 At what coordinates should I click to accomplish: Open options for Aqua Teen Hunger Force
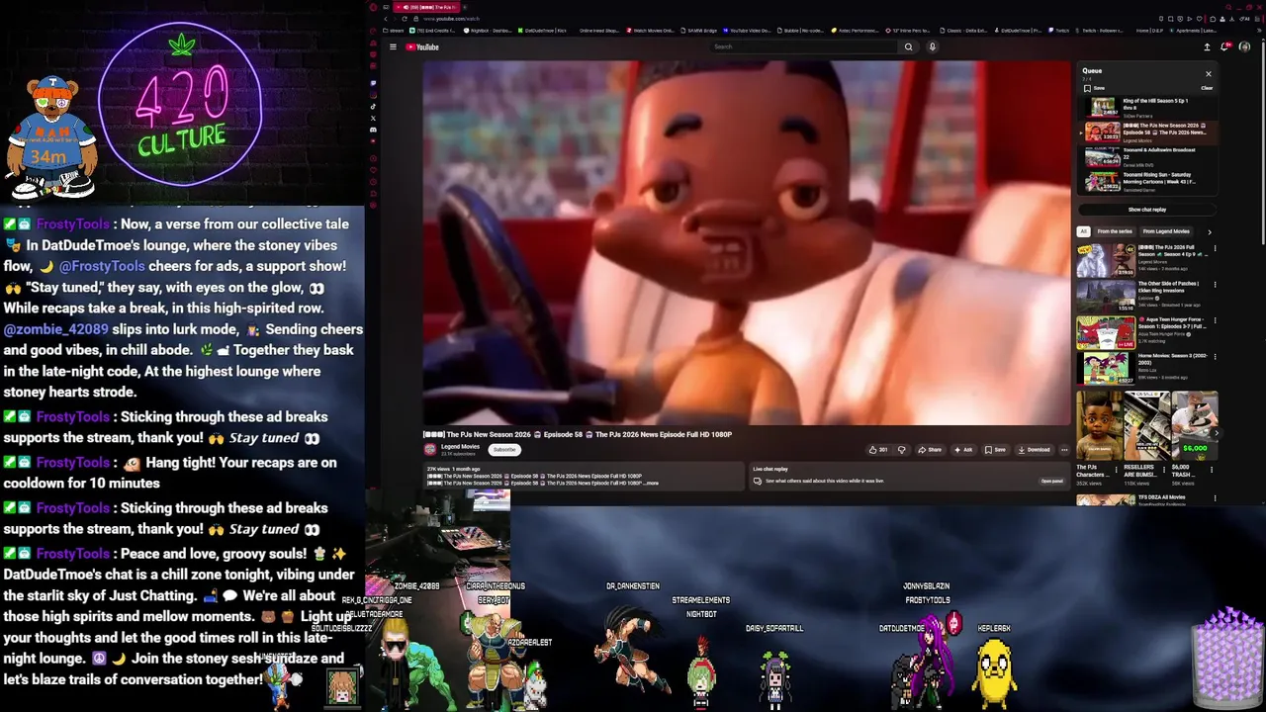1215,321
